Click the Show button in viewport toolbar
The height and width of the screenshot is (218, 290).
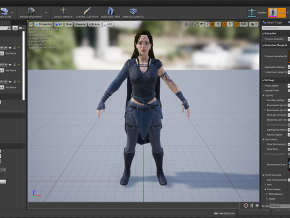[69, 24]
